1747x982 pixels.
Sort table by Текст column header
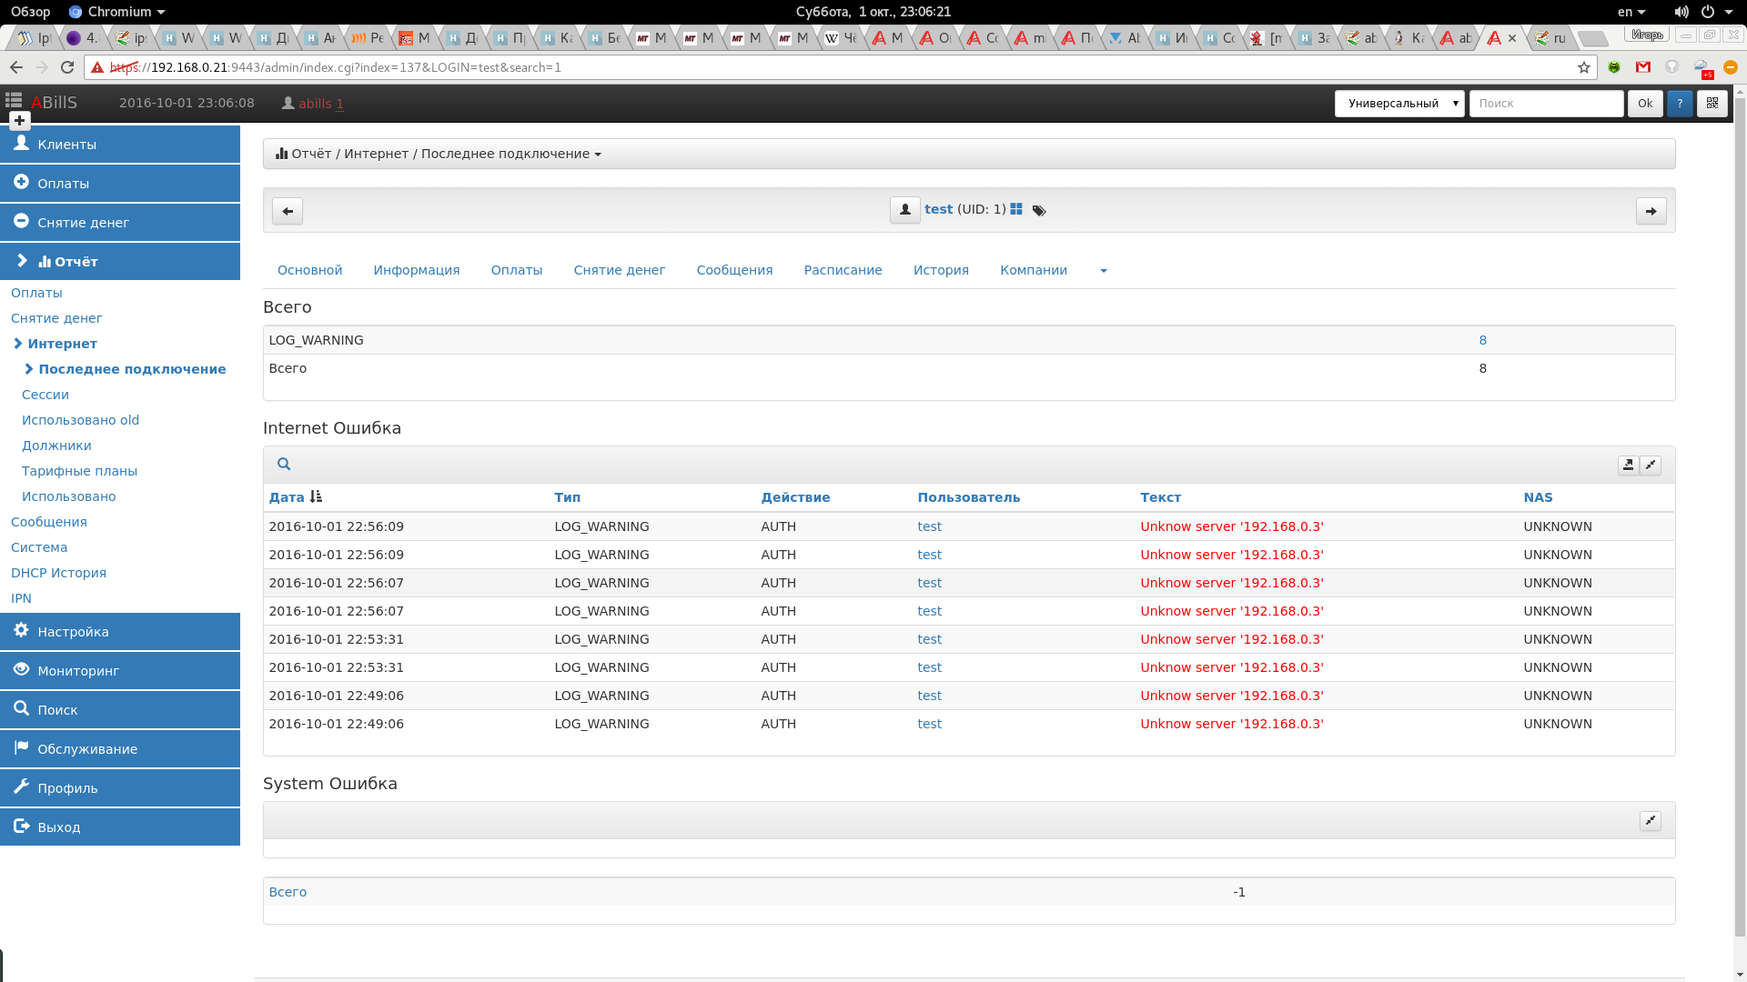click(1160, 497)
